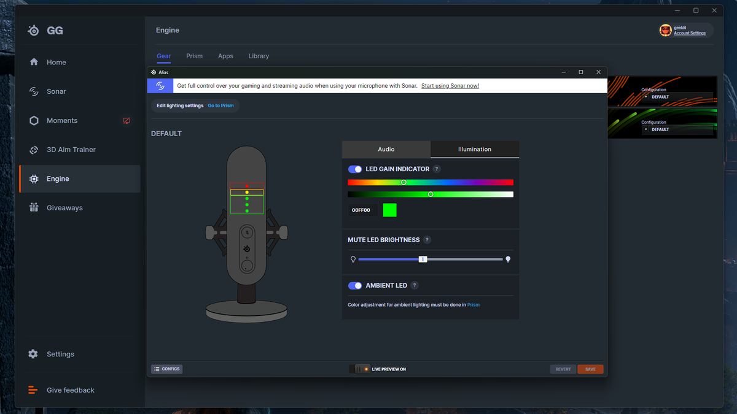
Task: Switch to the Gear tab
Action: [163, 56]
